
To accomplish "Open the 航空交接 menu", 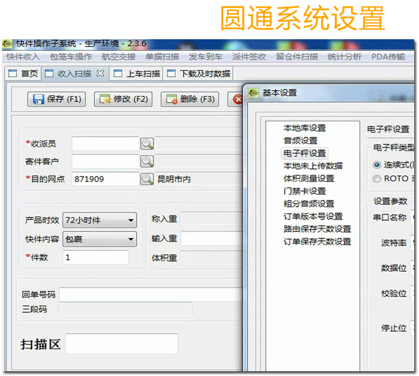I will click(118, 57).
